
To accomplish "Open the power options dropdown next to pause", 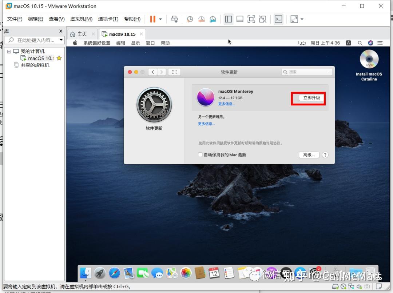I will pos(160,19).
